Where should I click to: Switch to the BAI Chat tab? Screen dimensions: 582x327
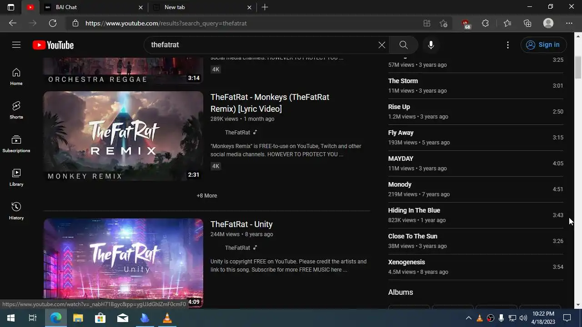pyautogui.click(x=93, y=7)
